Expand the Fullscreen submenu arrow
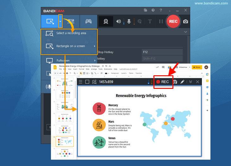 [x=95, y=60]
